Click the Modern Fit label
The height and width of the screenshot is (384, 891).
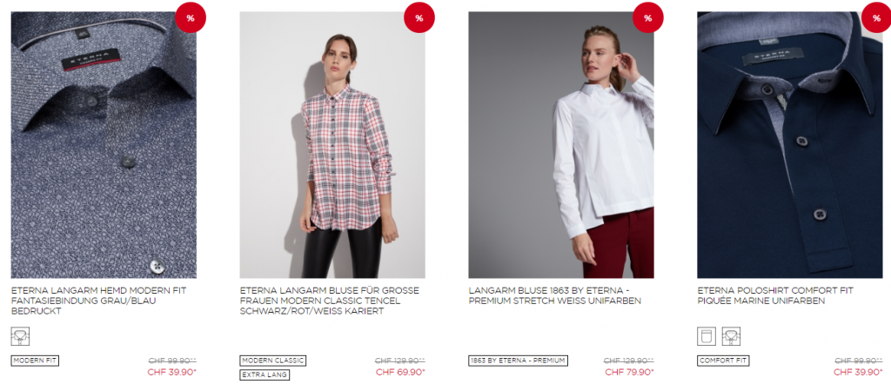35,361
